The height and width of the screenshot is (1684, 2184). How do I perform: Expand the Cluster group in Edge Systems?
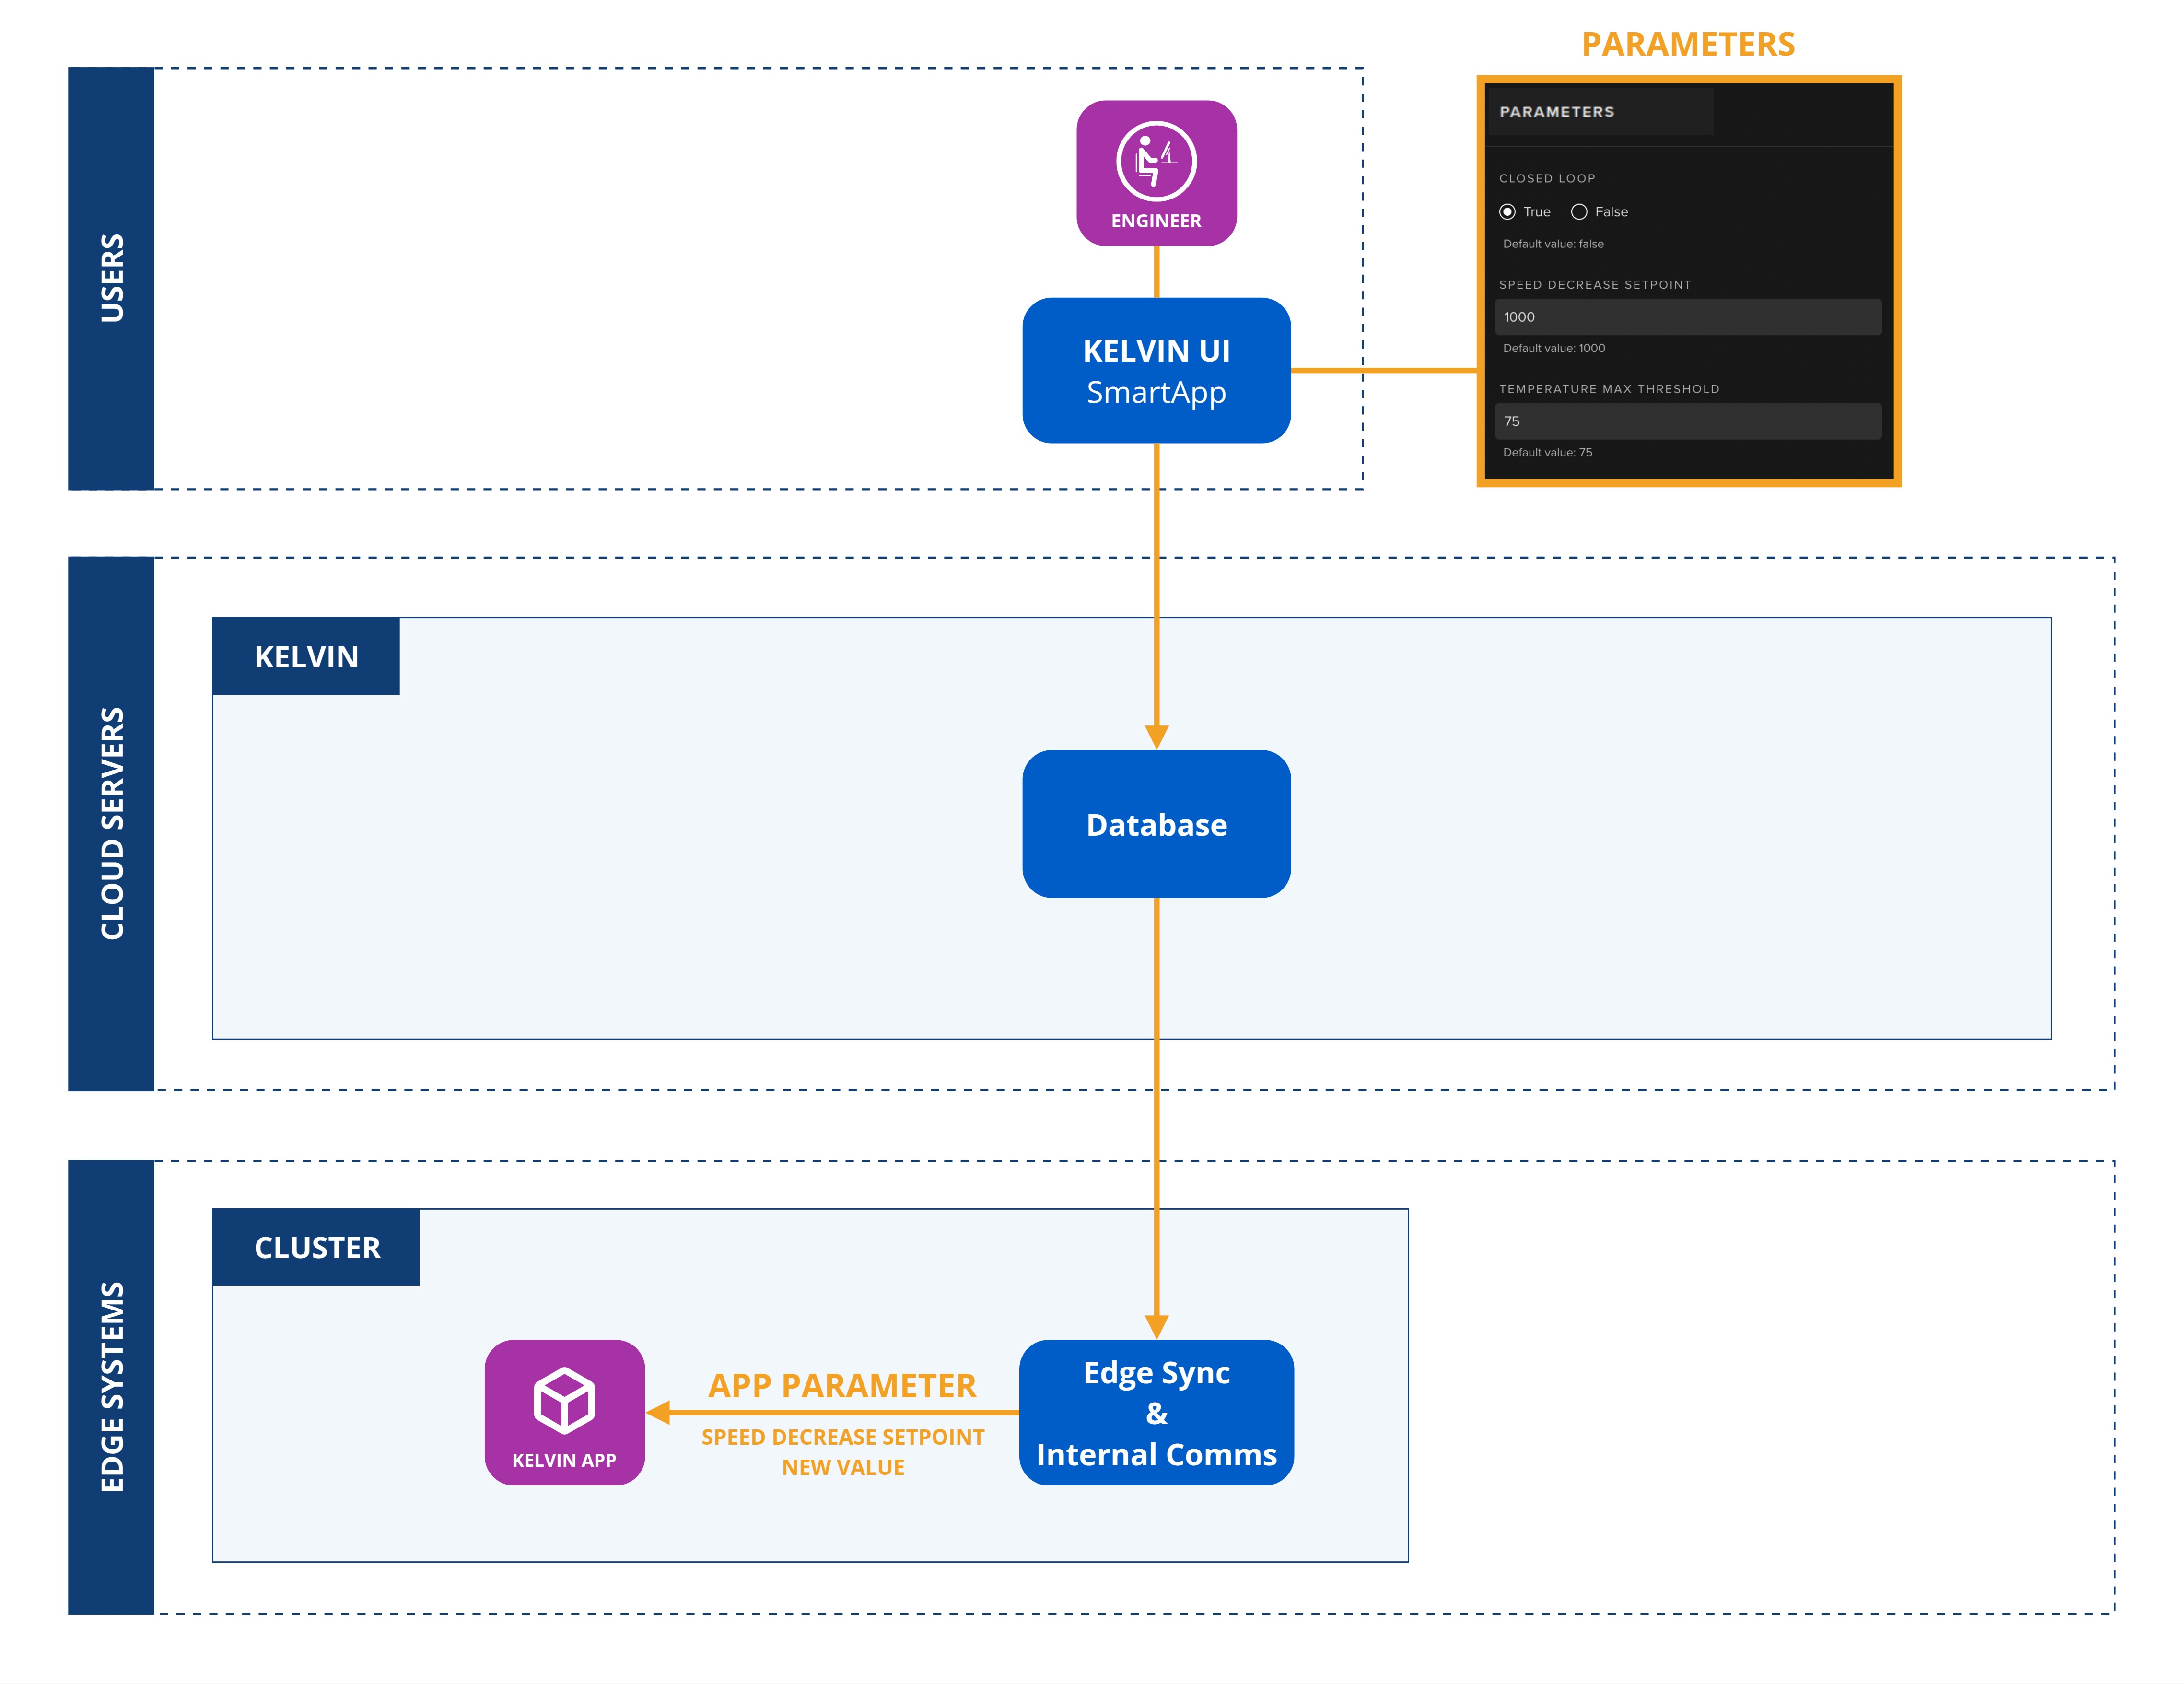316,1247
